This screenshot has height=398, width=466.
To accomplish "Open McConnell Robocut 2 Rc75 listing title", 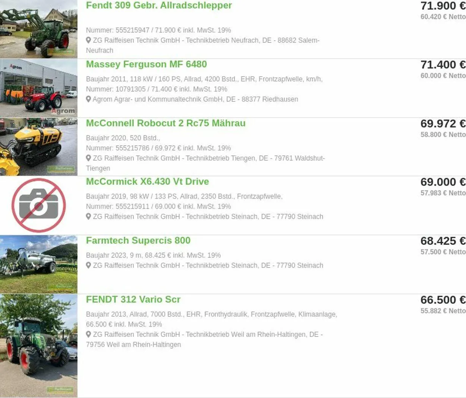I will (x=166, y=123).
